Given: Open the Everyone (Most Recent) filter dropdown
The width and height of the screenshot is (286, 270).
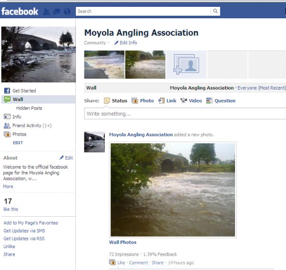Looking at the screenshot, I should point(261,88).
